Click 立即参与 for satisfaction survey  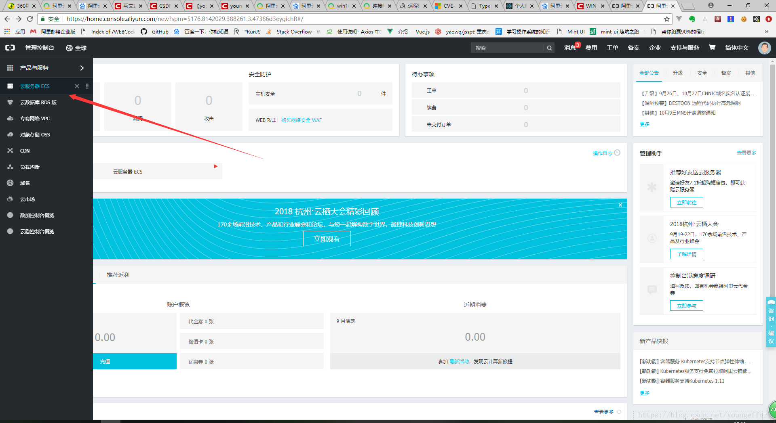pyautogui.click(x=687, y=306)
